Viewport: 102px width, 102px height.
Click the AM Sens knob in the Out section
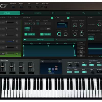coord(82,25)
